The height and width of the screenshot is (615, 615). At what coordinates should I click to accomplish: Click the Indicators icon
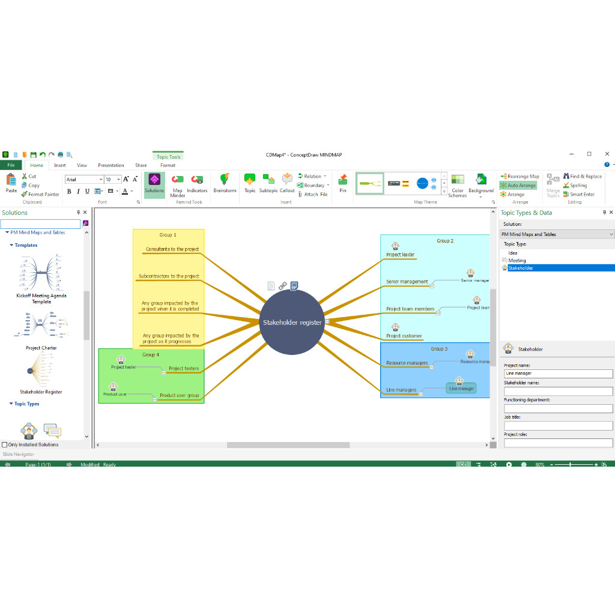[x=197, y=184]
